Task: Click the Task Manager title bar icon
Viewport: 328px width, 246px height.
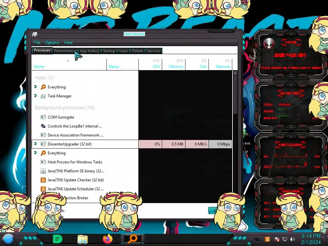Action: point(35,34)
